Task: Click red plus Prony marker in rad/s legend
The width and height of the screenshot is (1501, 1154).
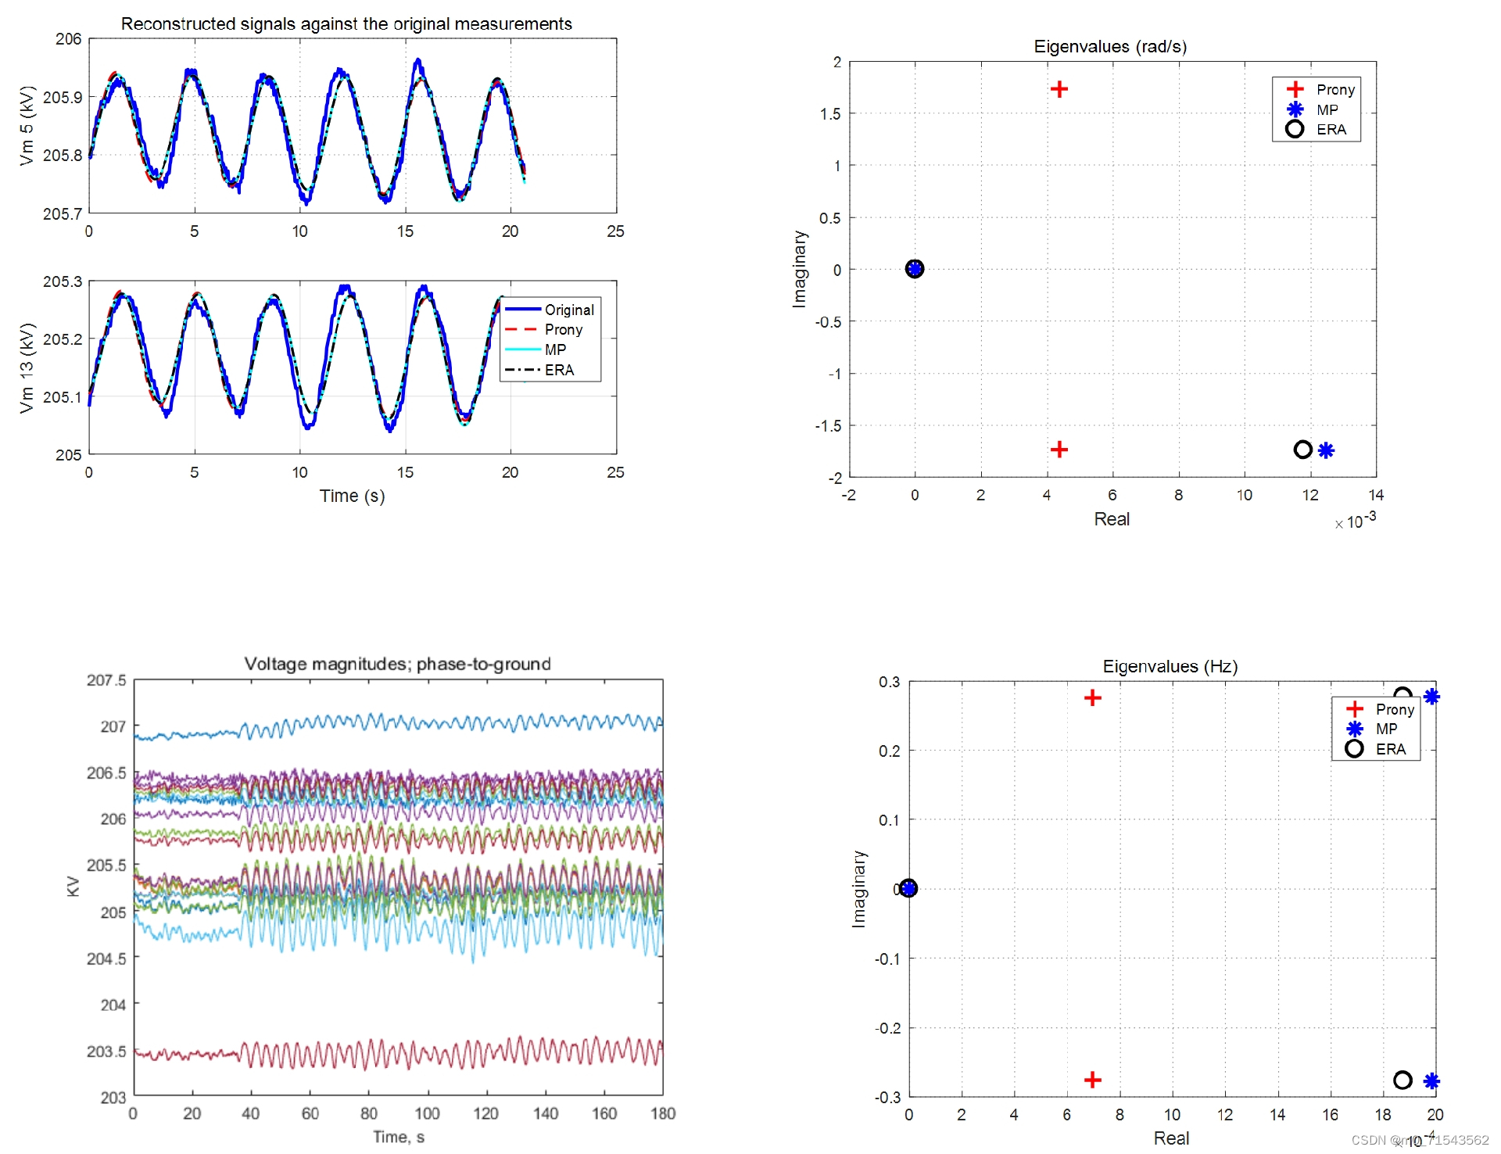Action: coord(1295,89)
